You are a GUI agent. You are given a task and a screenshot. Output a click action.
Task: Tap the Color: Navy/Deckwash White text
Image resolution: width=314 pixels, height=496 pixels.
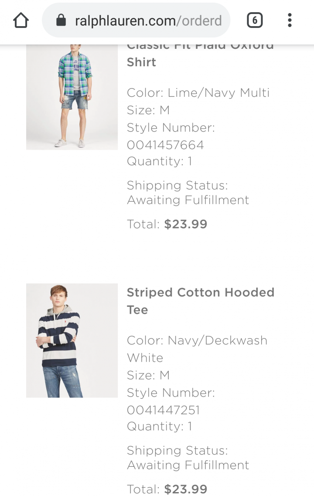coord(197,349)
